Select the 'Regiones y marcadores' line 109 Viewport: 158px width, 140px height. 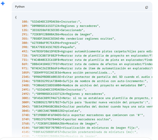[61, 26]
